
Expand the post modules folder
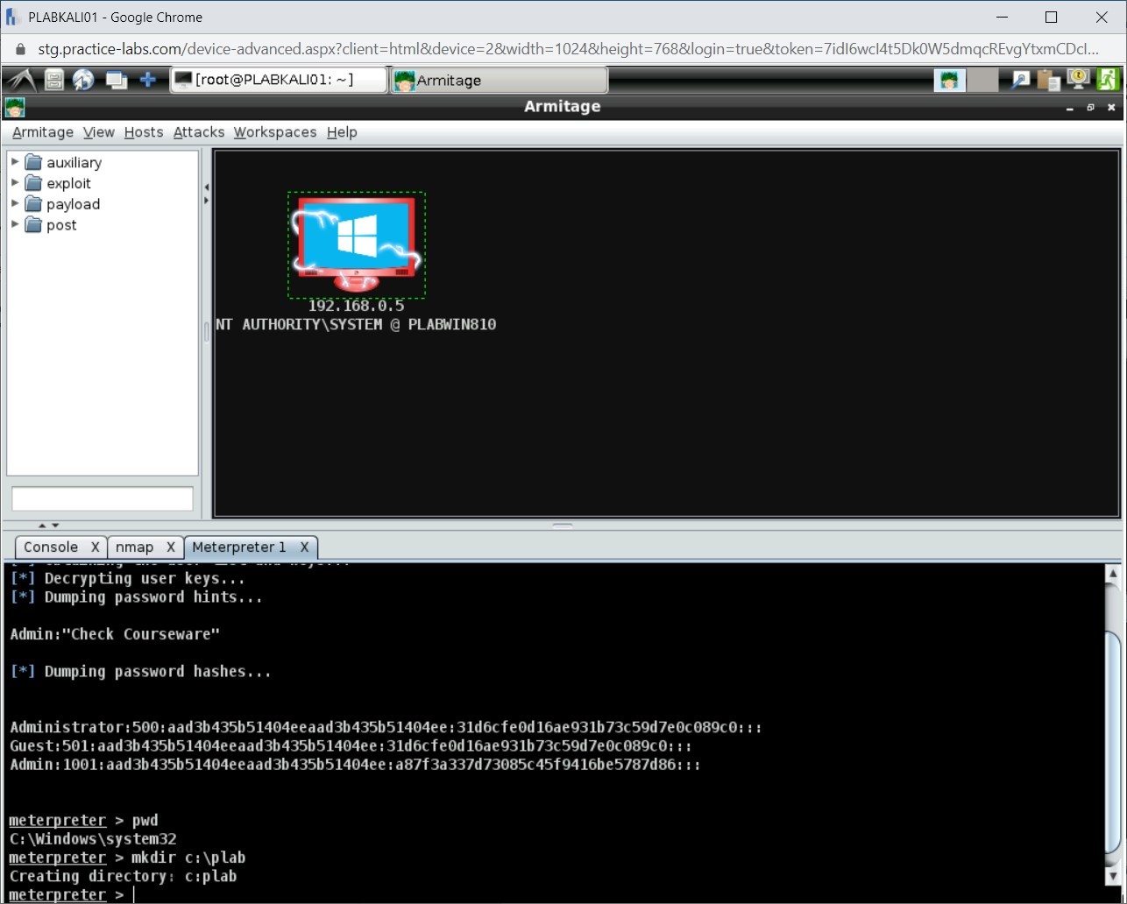point(14,225)
